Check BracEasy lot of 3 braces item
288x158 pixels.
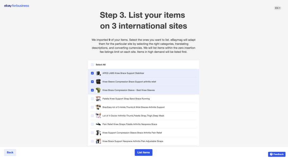point(92,107)
